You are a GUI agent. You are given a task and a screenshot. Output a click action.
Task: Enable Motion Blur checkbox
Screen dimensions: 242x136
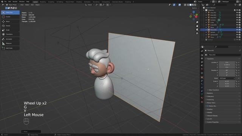pyautogui.click(x=208, y=106)
